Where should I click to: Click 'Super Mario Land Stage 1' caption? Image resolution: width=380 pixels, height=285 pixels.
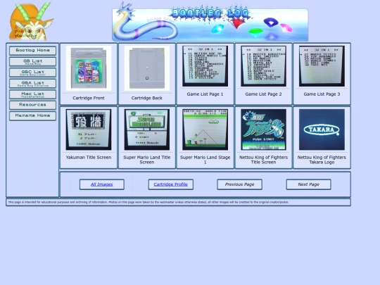pos(205,160)
